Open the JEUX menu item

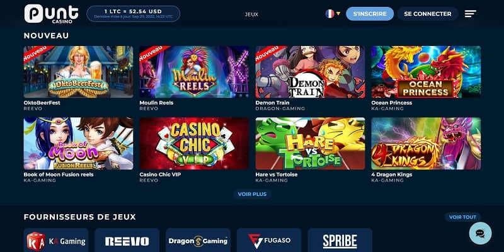[251, 14]
